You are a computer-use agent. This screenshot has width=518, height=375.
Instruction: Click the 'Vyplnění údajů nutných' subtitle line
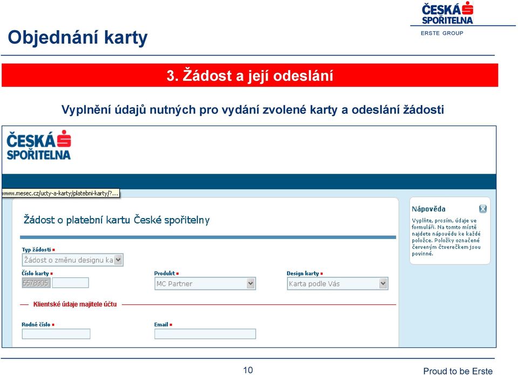253,110
